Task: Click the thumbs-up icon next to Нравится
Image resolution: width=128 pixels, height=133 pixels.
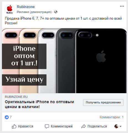Action: point(14,126)
